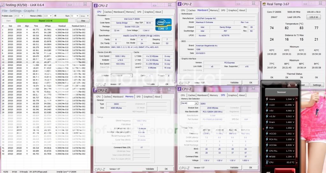This screenshot has height=173, width=326.
Task: Click the lightning bolt icon beside Vcore
Action: (266, 99)
